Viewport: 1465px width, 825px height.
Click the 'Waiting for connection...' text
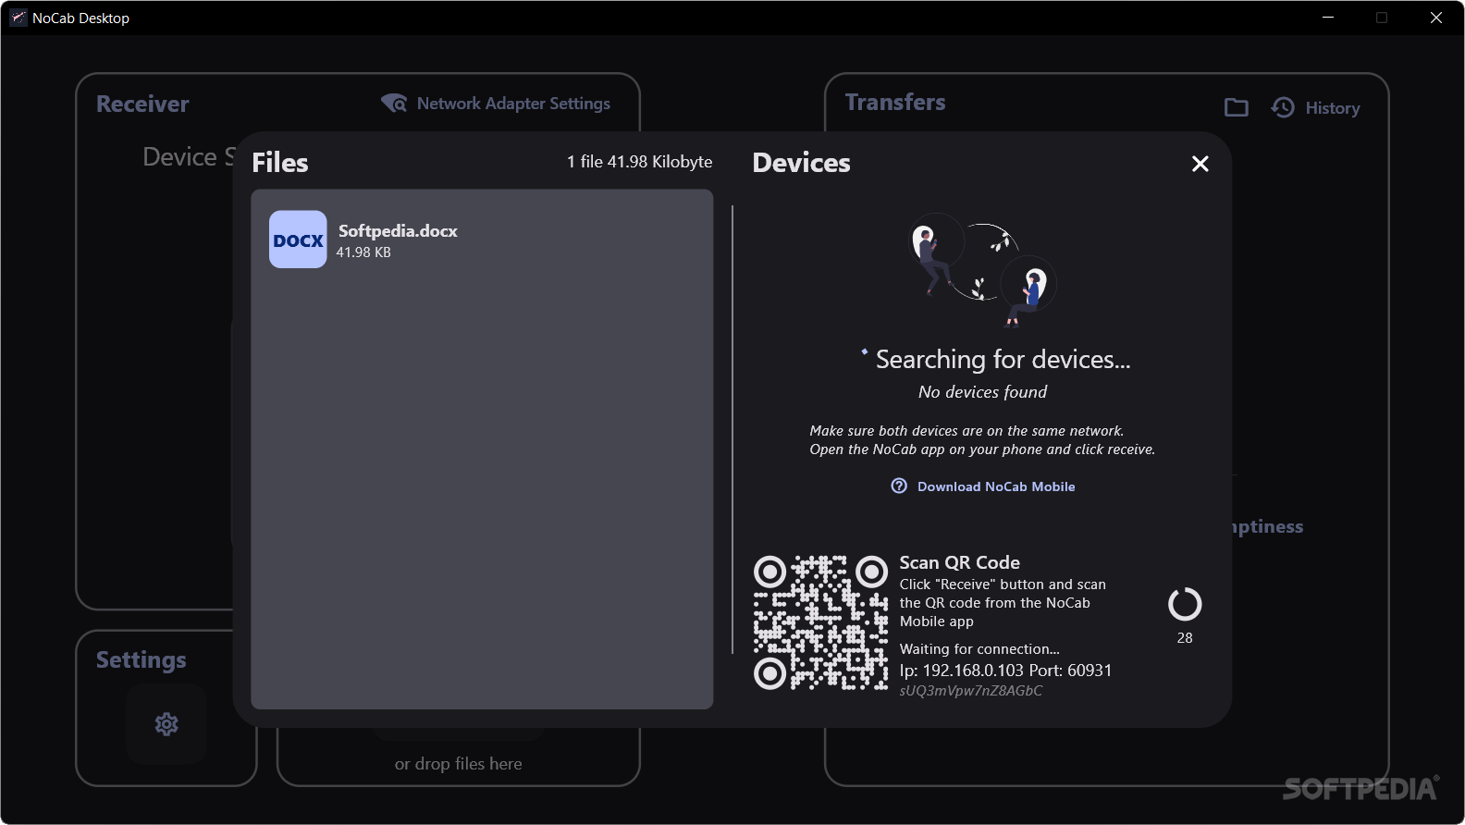[x=980, y=649]
